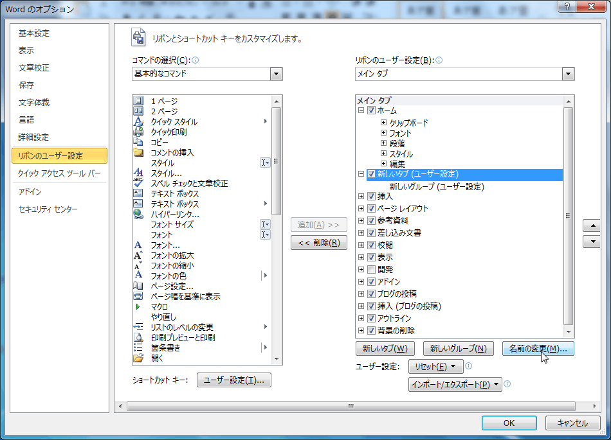This screenshot has width=611, height=440.
Task: Switch to the 文章校正 page
Action: [34, 67]
